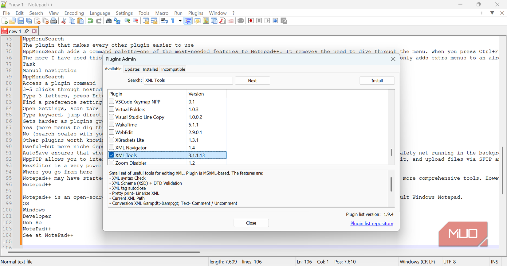The height and width of the screenshot is (266, 507).
Task: Play back recorded macro icon
Action: click(x=267, y=21)
